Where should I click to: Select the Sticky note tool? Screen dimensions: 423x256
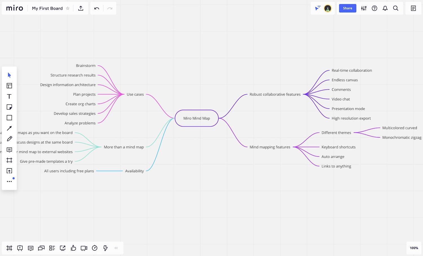coord(9,107)
